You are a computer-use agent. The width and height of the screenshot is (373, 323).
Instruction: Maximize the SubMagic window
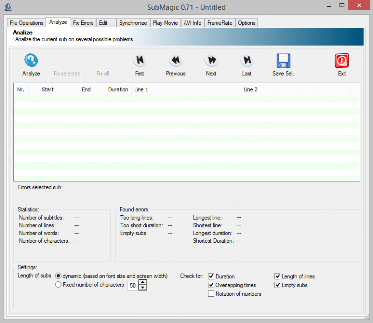coord(342,5)
